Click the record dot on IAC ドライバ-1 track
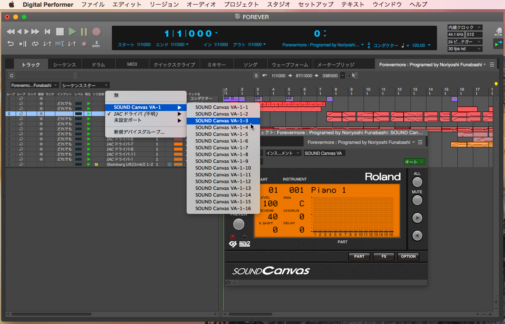Image resolution: width=505 pixels, height=324 pixels. point(41,159)
